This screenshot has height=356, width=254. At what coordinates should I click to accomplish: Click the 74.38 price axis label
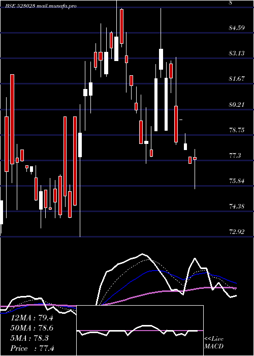(x=237, y=206)
